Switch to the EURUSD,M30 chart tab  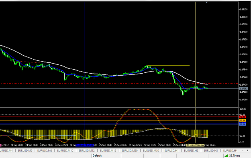point(151,150)
